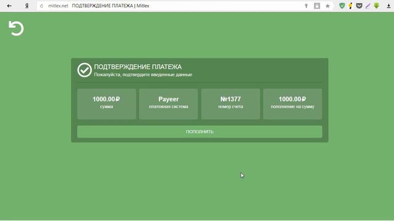The width and height of the screenshot is (394, 221).
Task: Select the Payeer платежная система card
Action: 169,104
